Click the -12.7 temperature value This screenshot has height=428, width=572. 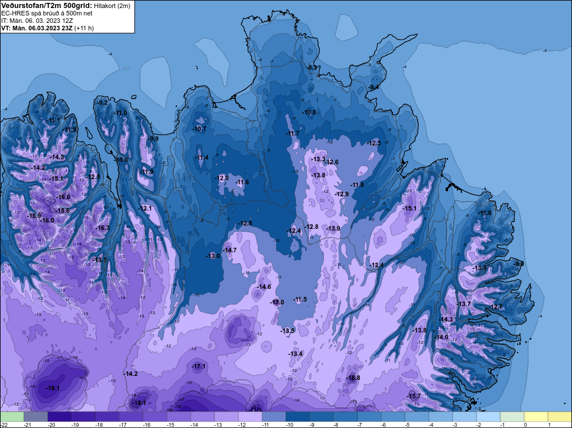(496, 307)
